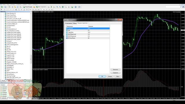Screen dimensions: 185x104
Task: Select the TakeProfit parameter row
Action: pyautogui.click(x=88, y=28)
